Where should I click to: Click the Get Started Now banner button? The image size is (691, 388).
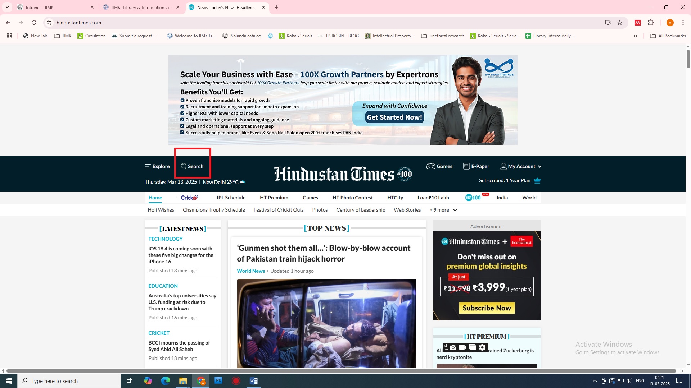click(x=394, y=117)
